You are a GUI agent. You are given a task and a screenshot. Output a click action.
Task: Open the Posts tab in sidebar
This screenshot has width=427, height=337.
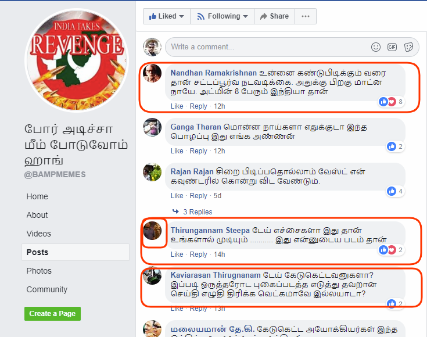[76, 252]
